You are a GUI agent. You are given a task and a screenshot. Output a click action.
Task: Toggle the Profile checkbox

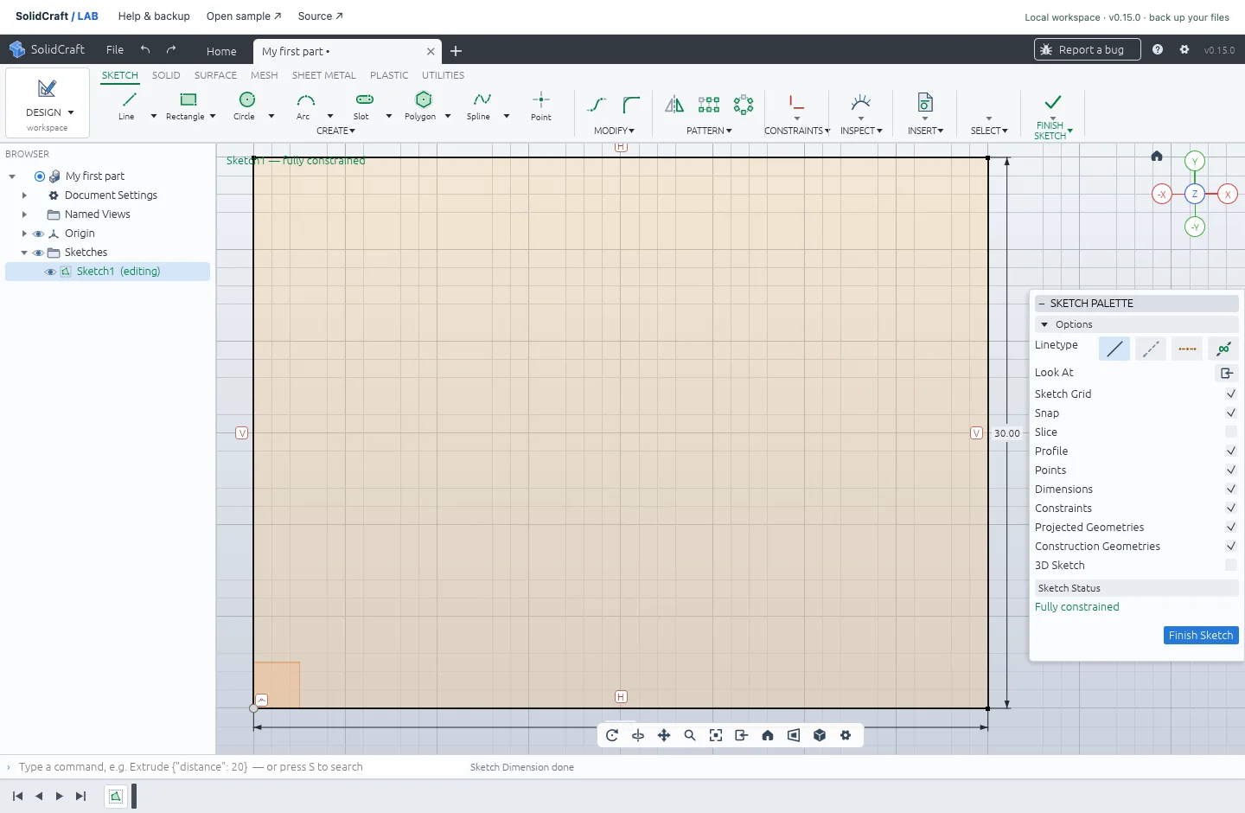tap(1231, 451)
